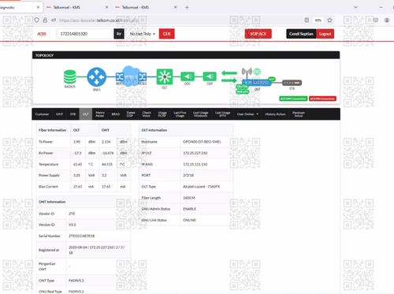The width and height of the screenshot is (394, 294).
Task: Click the ODC icon in topology
Action: [x=188, y=76]
